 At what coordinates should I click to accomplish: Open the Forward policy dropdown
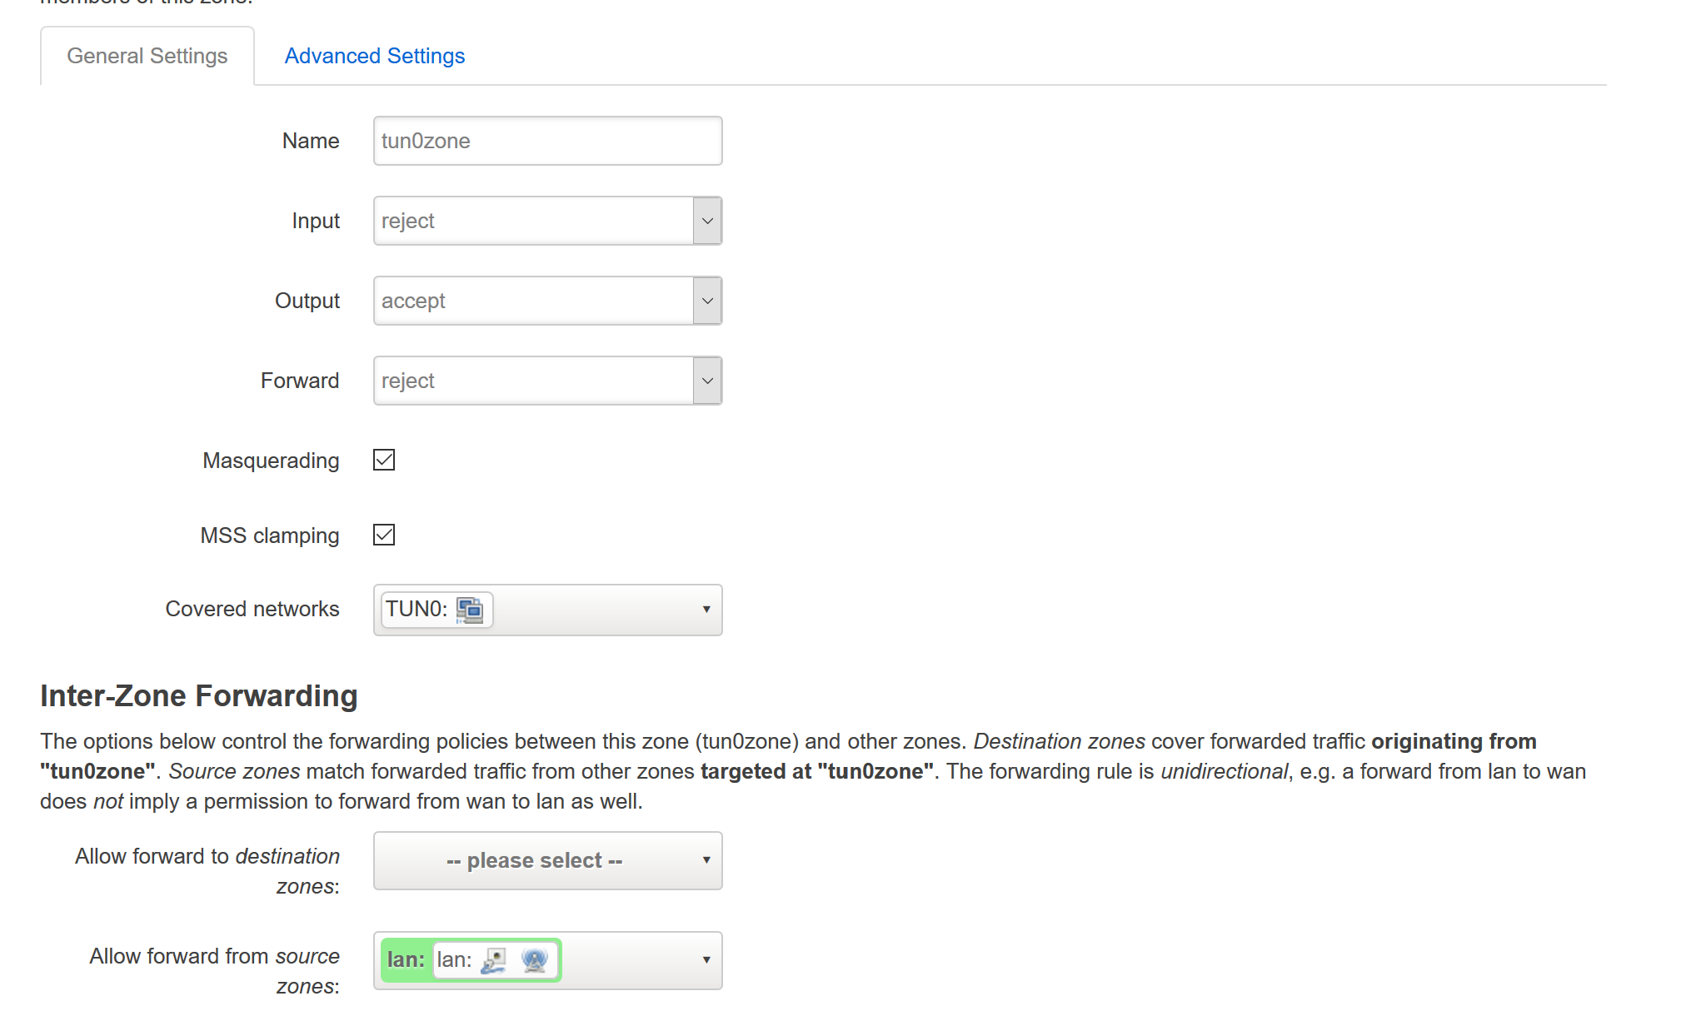pos(547,381)
